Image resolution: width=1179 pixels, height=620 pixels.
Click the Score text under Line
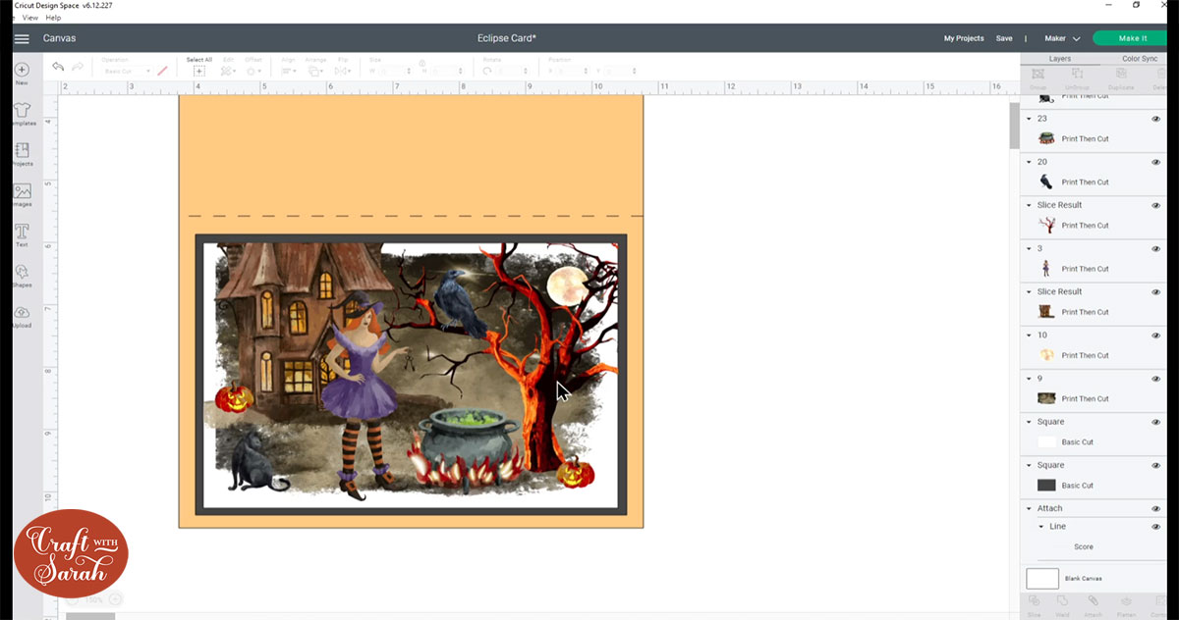click(1084, 546)
